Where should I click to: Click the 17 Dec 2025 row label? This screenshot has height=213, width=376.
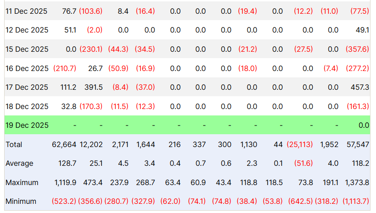[x=27, y=87]
